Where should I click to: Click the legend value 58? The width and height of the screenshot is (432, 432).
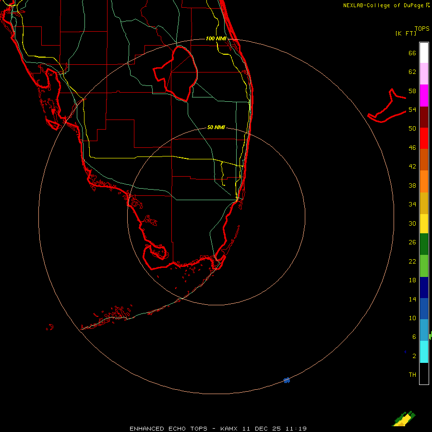pyautogui.click(x=412, y=91)
